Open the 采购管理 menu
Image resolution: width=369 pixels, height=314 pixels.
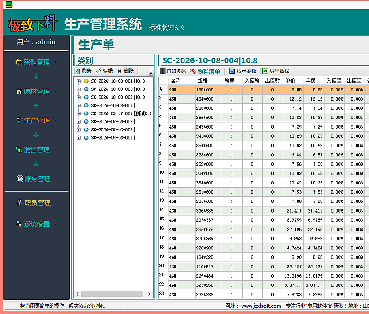pos(56,62)
